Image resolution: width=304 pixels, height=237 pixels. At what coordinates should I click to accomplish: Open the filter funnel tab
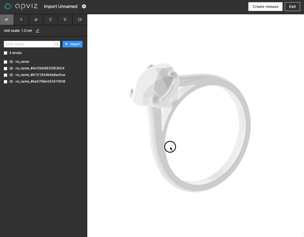(65, 19)
